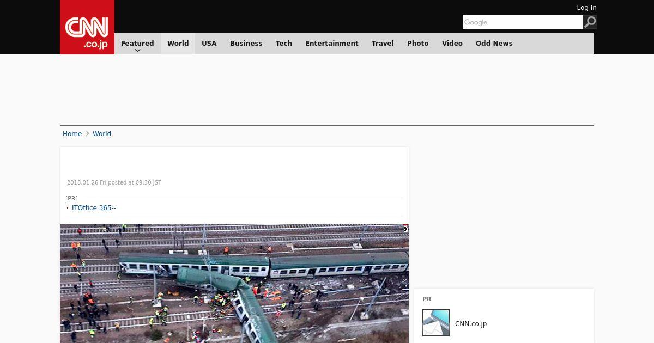The height and width of the screenshot is (343, 654).
Task: Navigate to the Travel section
Action: pyautogui.click(x=383, y=44)
